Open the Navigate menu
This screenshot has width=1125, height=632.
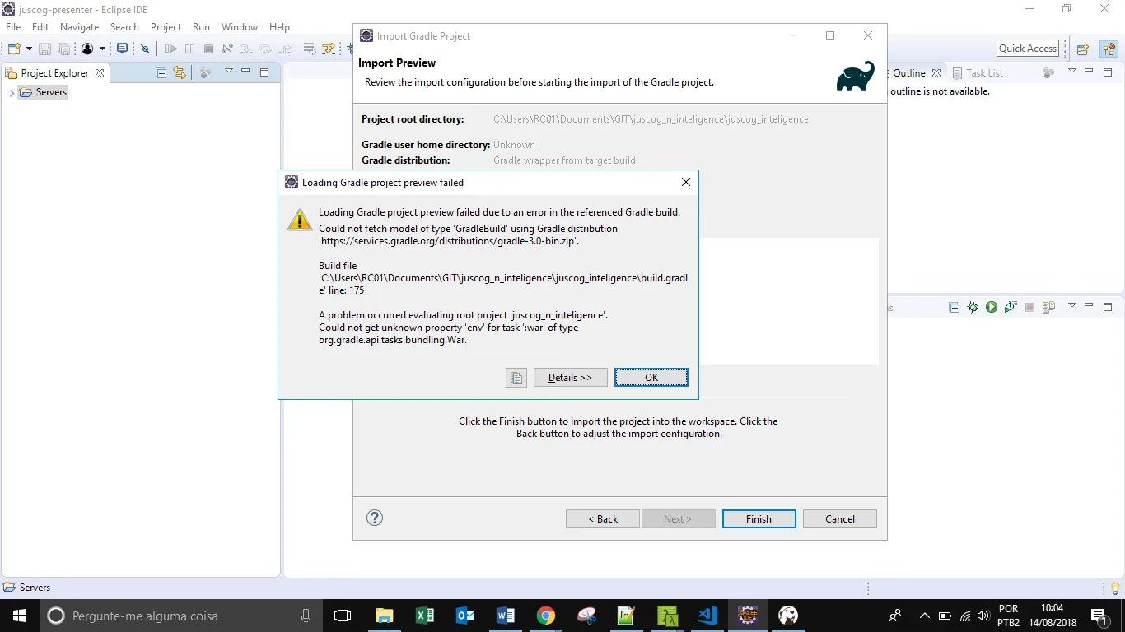pos(80,27)
